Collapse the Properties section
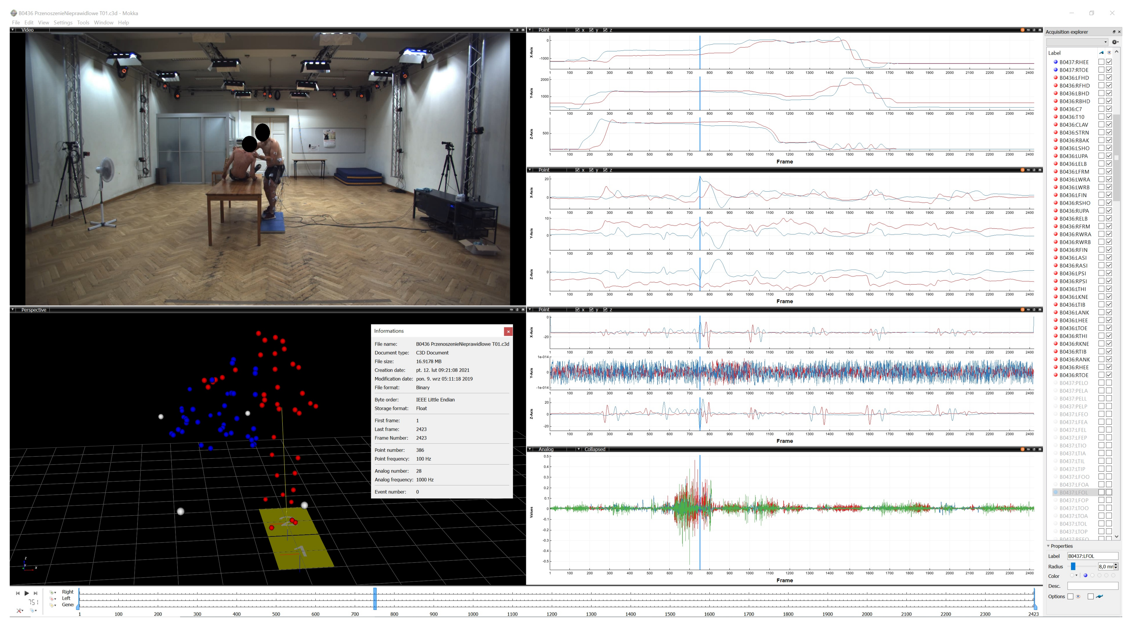 [1048, 546]
